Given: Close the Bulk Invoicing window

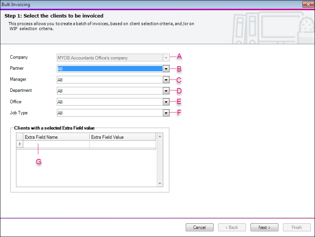Looking at the screenshot, I should [x=308, y=5].
